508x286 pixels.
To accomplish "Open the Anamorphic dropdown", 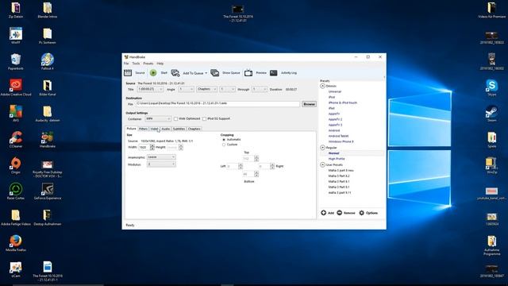I will tap(161, 157).
